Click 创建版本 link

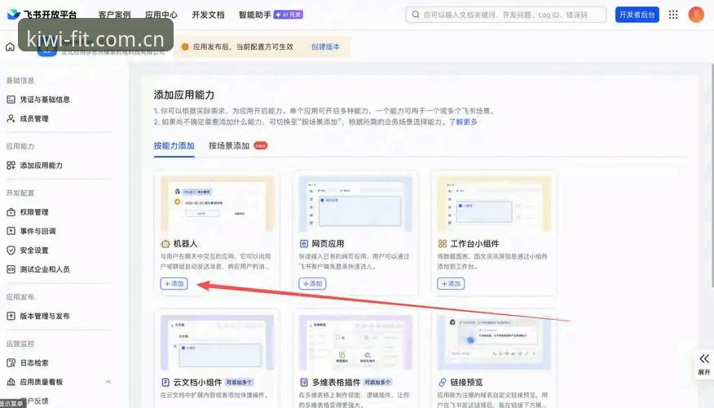[x=325, y=47]
